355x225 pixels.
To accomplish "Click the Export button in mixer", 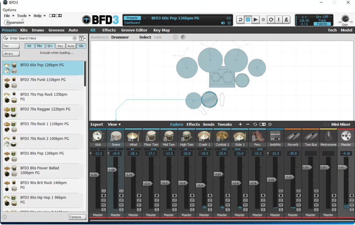I will point(97,124).
